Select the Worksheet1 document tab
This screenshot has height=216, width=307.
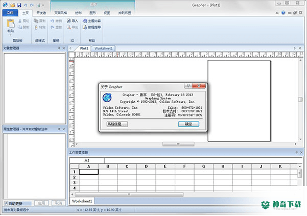coord(104,49)
